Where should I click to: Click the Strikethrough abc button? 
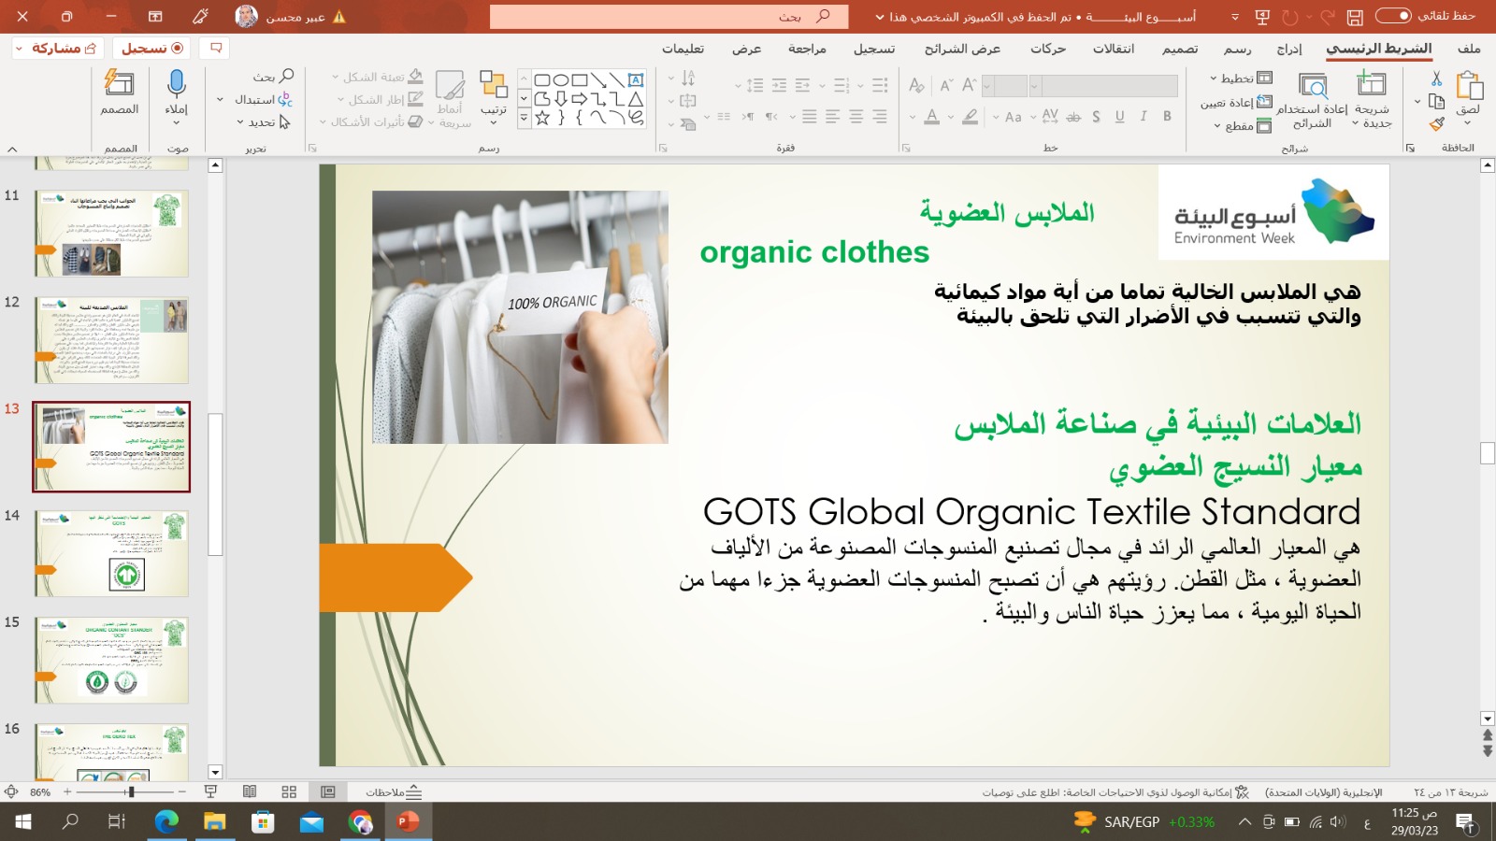1073,117
